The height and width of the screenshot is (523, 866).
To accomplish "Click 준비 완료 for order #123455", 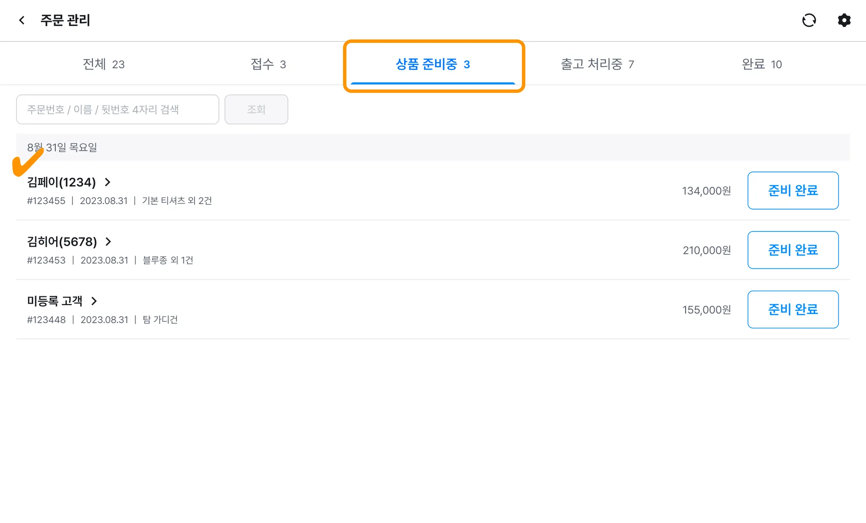I will [793, 191].
